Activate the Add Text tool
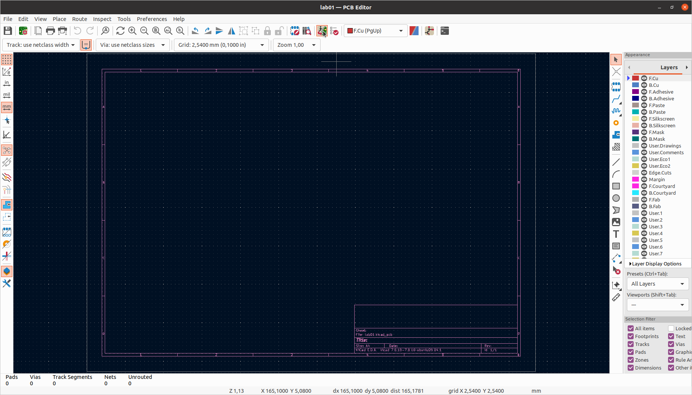Screen dimensions: 692x395 click(616, 234)
